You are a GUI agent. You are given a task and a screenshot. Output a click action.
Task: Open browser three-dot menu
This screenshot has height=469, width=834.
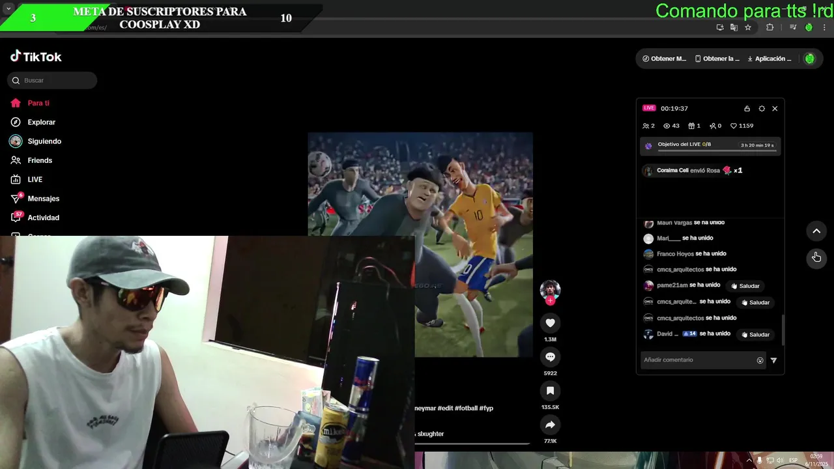coord(824,27)
